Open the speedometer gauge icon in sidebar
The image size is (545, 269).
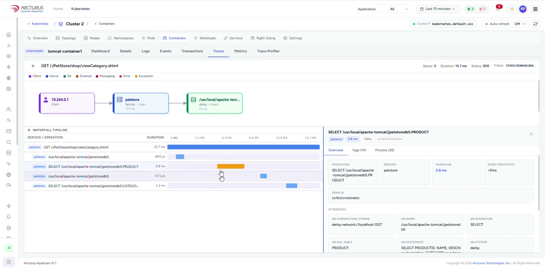point(9,186)
